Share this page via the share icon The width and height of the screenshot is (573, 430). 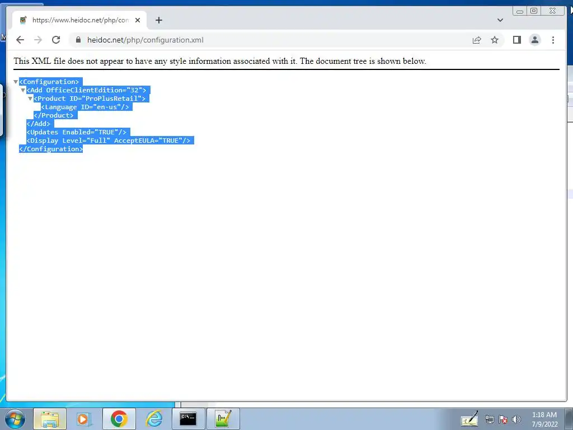477,40
